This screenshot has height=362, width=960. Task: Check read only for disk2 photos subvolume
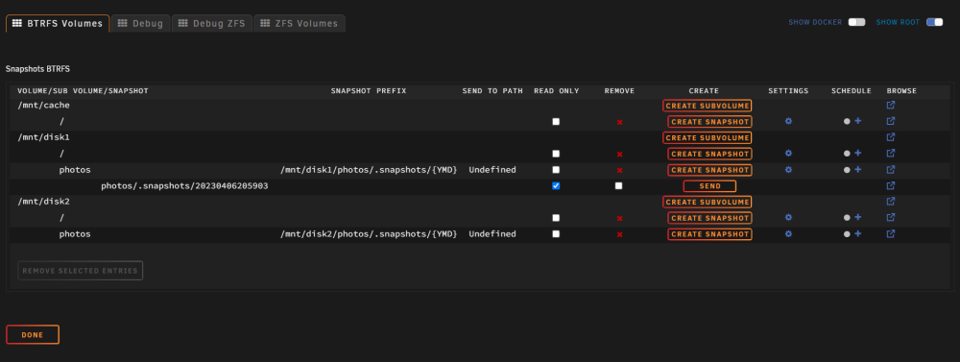click(556, 234)
